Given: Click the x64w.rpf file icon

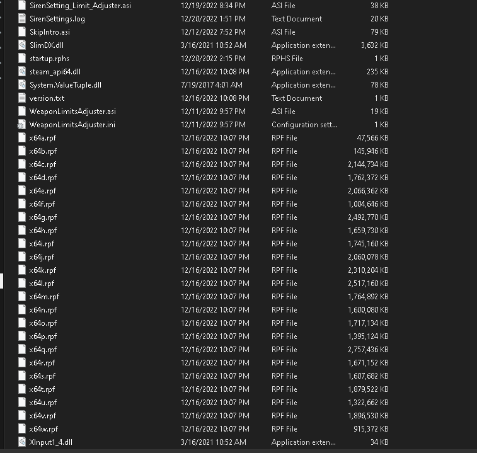Looking at the screenshot, I should 23,429.
